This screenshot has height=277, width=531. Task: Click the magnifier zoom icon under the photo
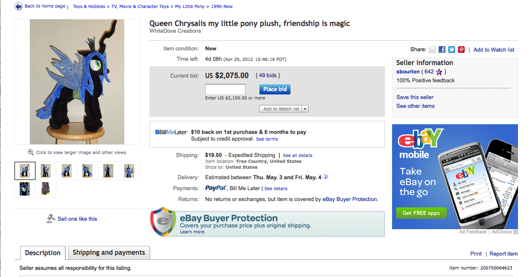coord(31,152)
